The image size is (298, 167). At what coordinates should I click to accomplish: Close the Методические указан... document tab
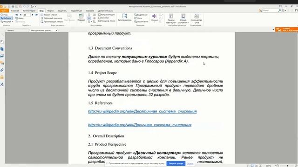(x=56, y=31)
